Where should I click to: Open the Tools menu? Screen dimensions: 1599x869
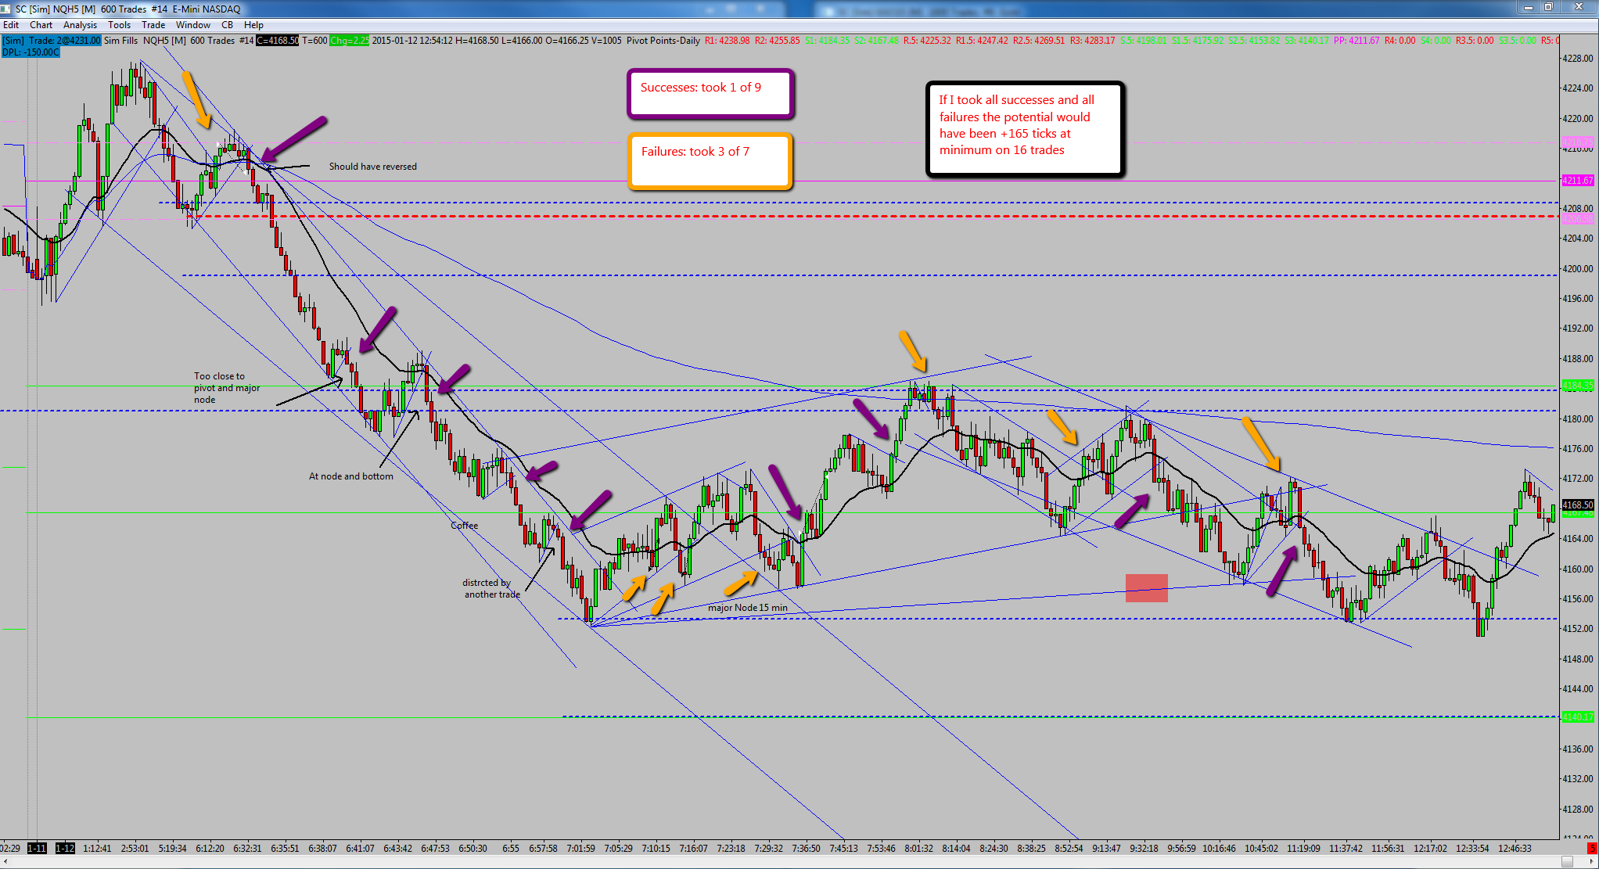point(120,25)
